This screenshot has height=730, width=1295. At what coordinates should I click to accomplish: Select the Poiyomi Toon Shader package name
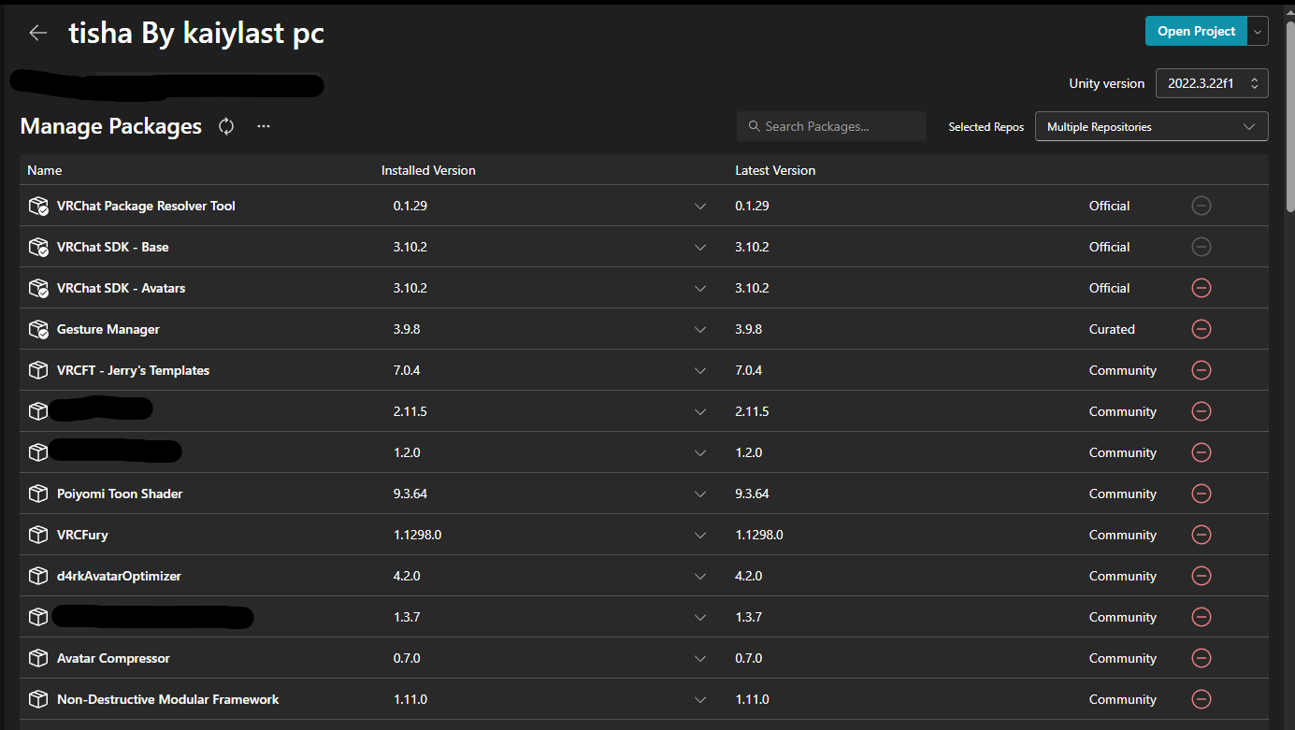(120, 494)
